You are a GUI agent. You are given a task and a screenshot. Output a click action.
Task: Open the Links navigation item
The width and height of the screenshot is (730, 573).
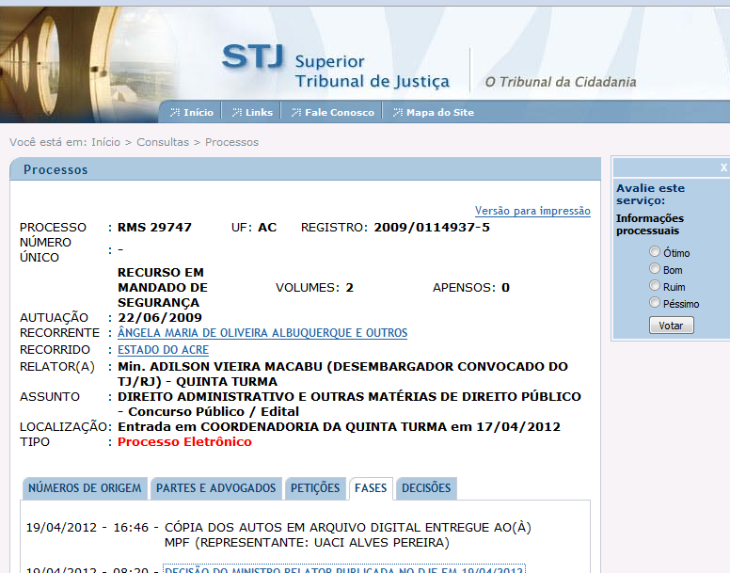pyautogui.click(x=259, y=113)
